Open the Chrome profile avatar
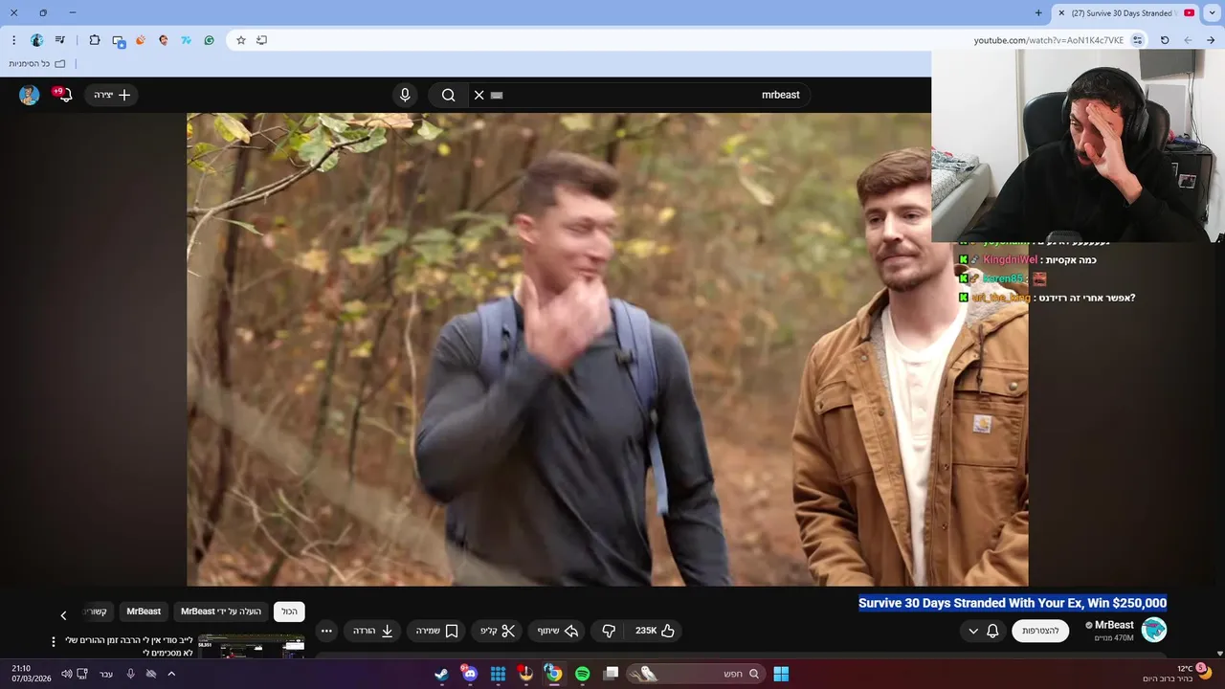1225x689 pixels. click(x=36, y=40)
